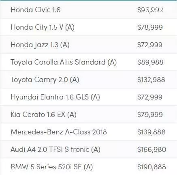This screenshot has height=175, width=177.
Task: Choose the Toyota Camry 2.0 (A) row
Action: point(88,80)
